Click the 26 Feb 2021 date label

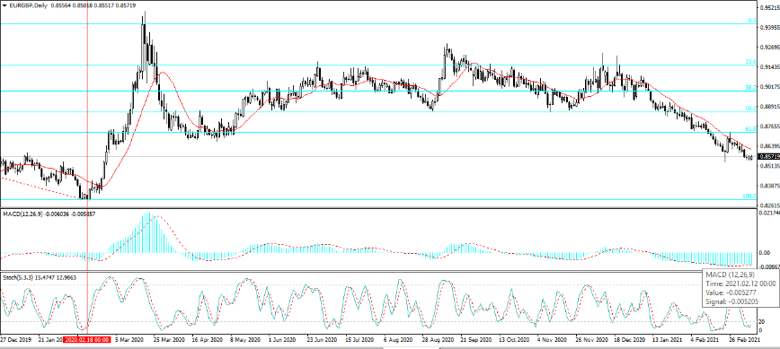745,340
